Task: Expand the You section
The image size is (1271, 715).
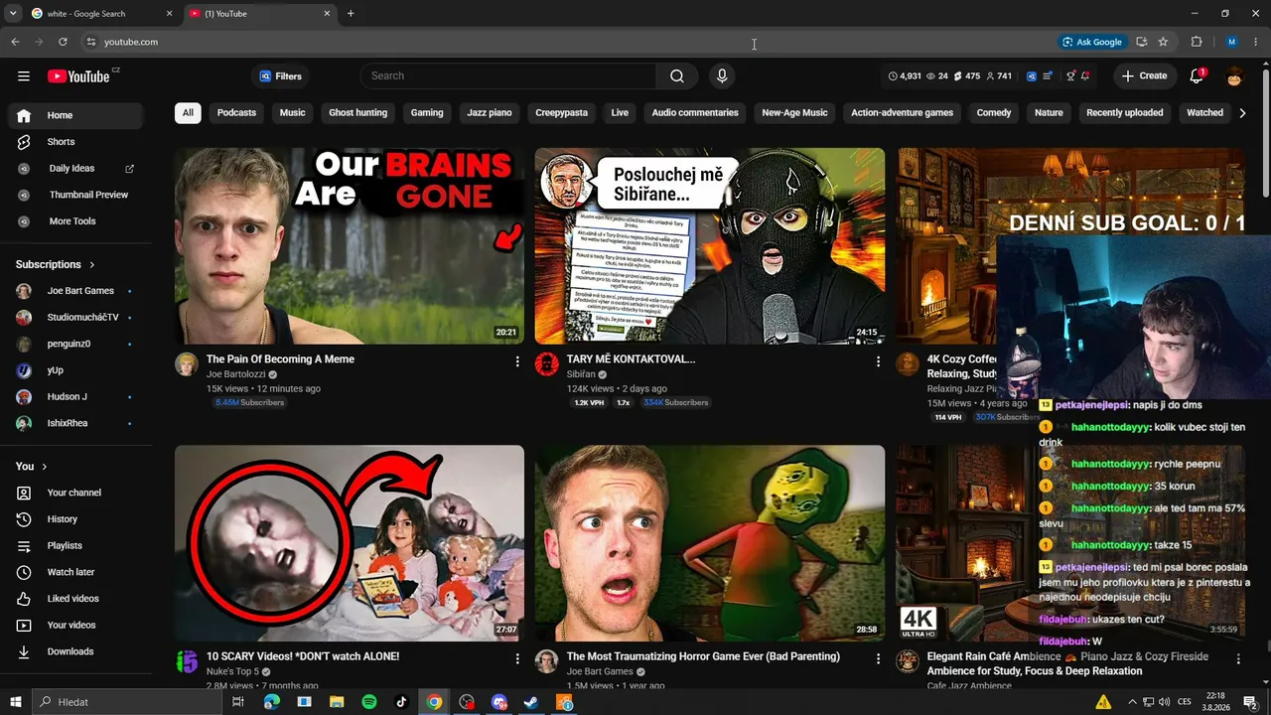Action: 32,466
